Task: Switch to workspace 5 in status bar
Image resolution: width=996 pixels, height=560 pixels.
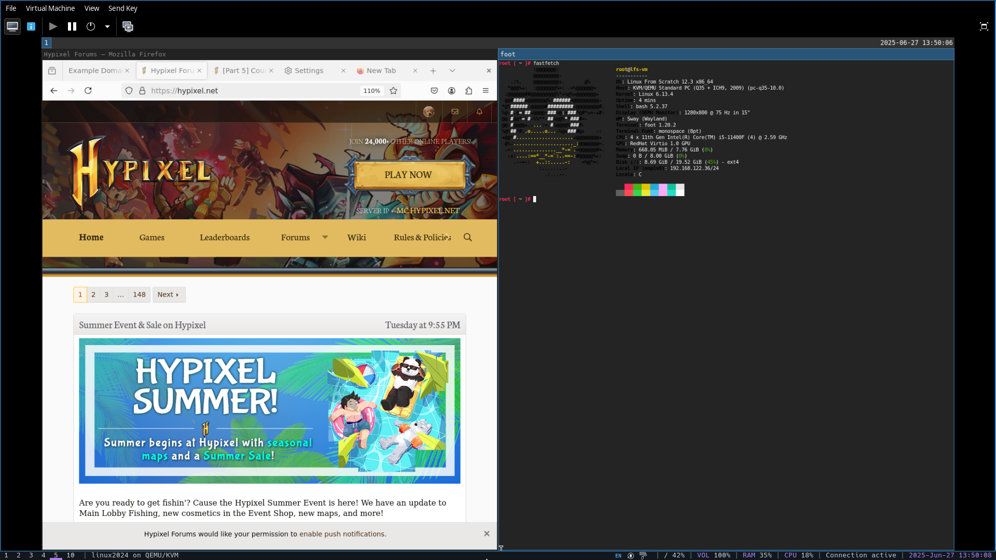Action: tap(56, 555)
